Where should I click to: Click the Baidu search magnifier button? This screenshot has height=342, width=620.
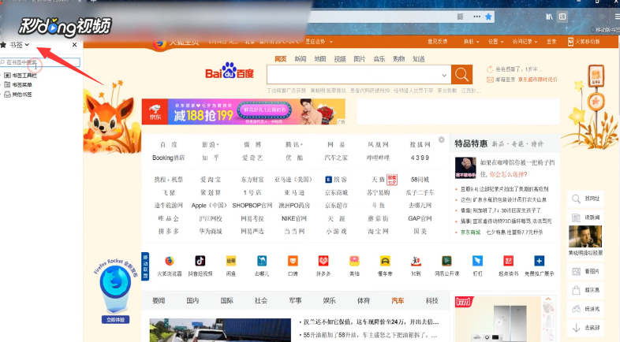coord(461,74)
